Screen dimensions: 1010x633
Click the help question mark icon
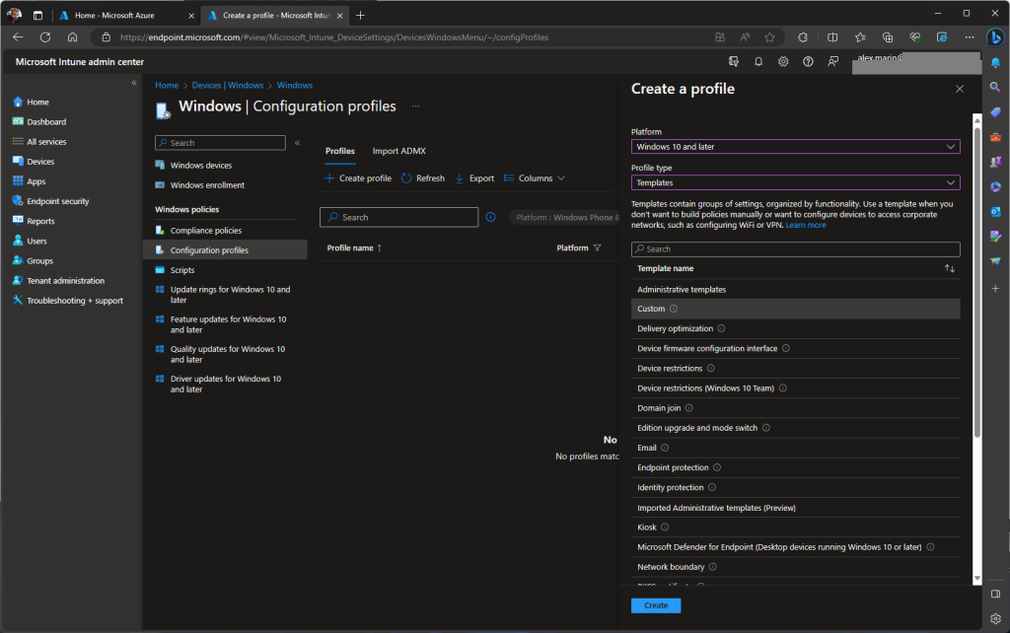[808, 61]
